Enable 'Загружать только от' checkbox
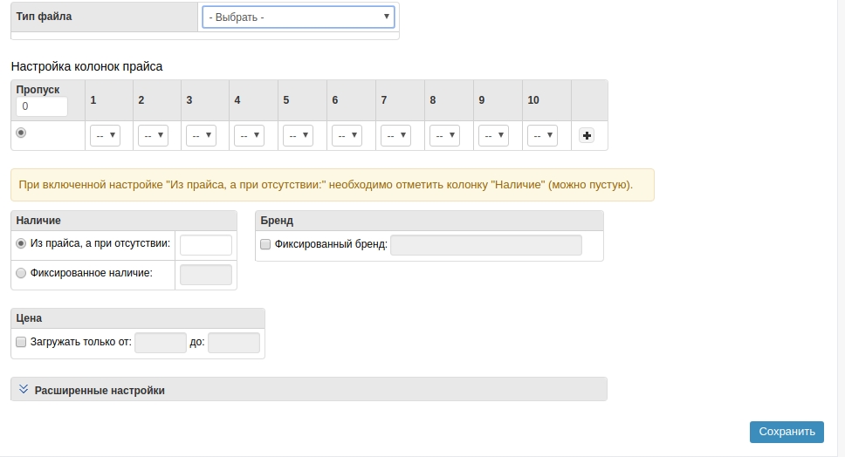The width and height of the screenshot is (845, 457). [21, 343]
